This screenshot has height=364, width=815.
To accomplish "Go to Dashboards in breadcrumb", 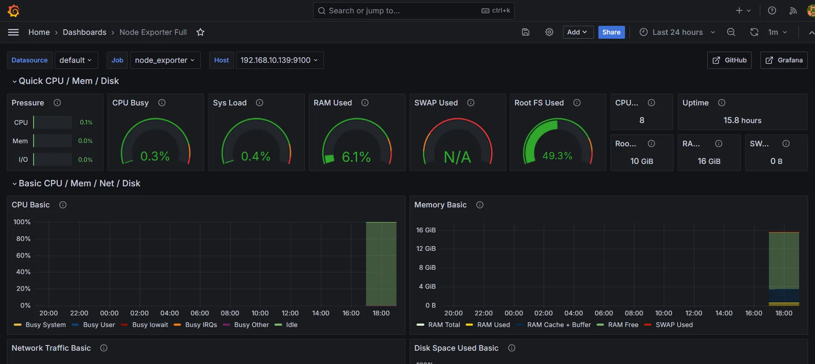I will [84, 32].
